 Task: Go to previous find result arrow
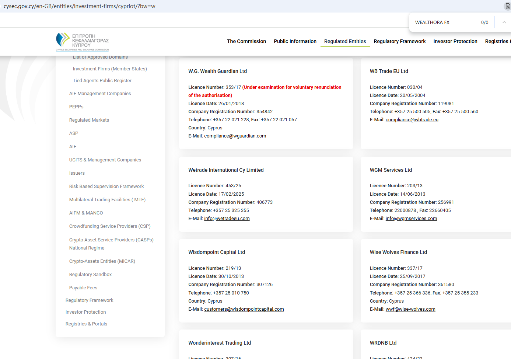504,22
